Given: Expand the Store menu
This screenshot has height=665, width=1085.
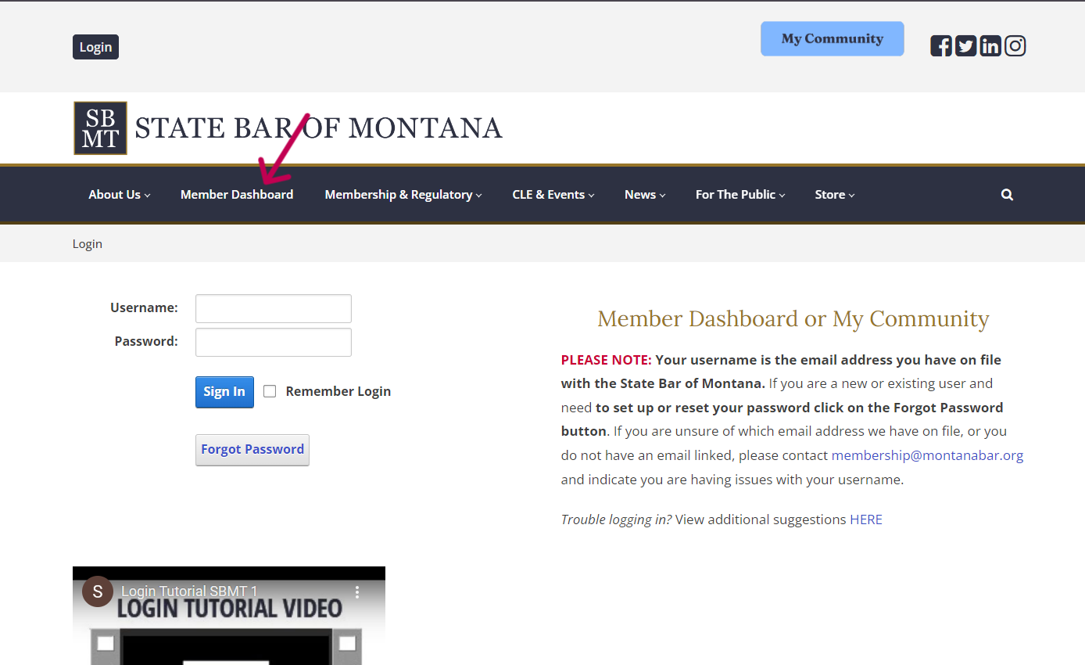Looking at the screenshot, I should 835,195.
